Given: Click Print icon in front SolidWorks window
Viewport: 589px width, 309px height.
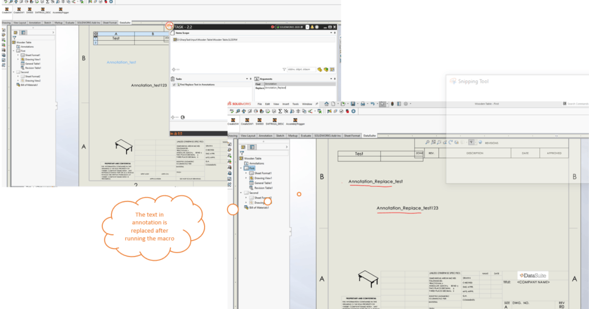Looking at the screenshot, I should tap(363, 104).
